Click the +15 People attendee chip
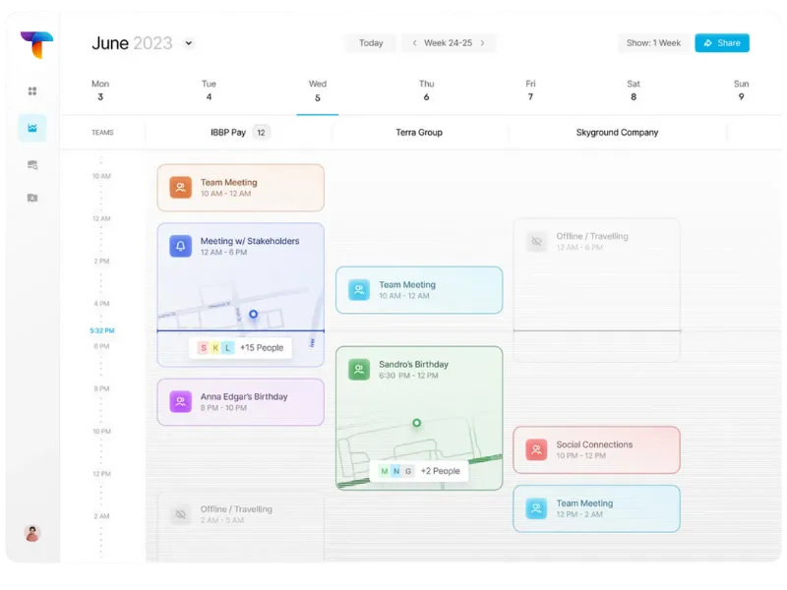The image size is (787, 590). (241, 347)
